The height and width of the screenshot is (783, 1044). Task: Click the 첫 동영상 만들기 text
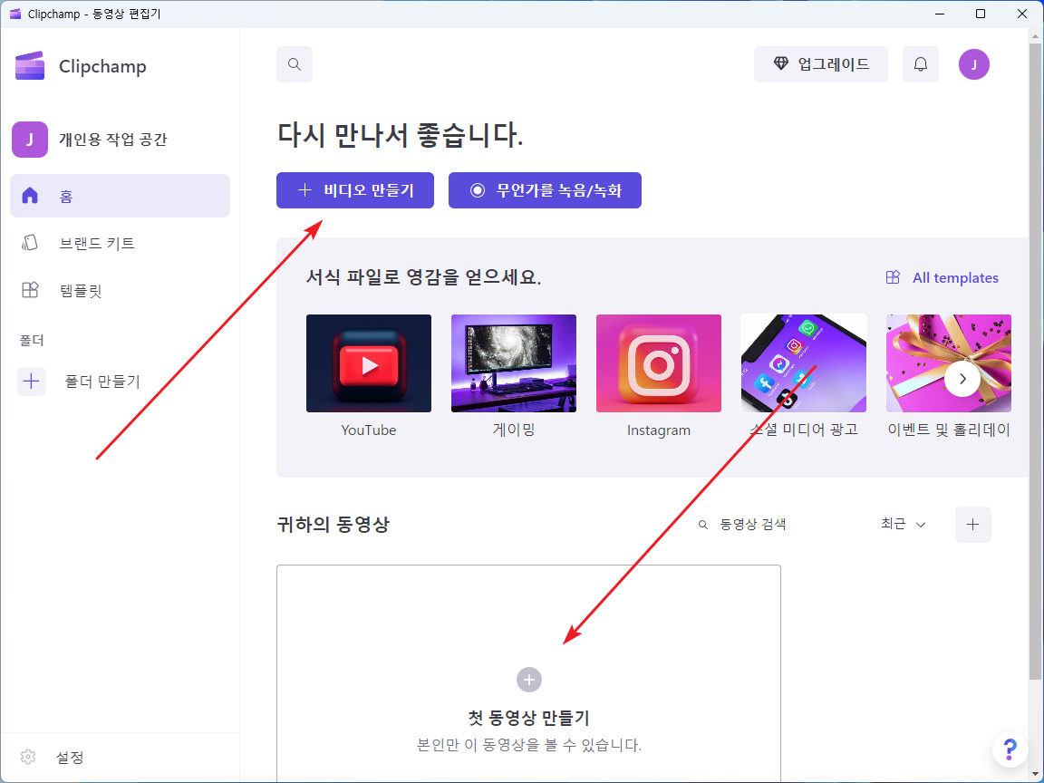point(529,718)
